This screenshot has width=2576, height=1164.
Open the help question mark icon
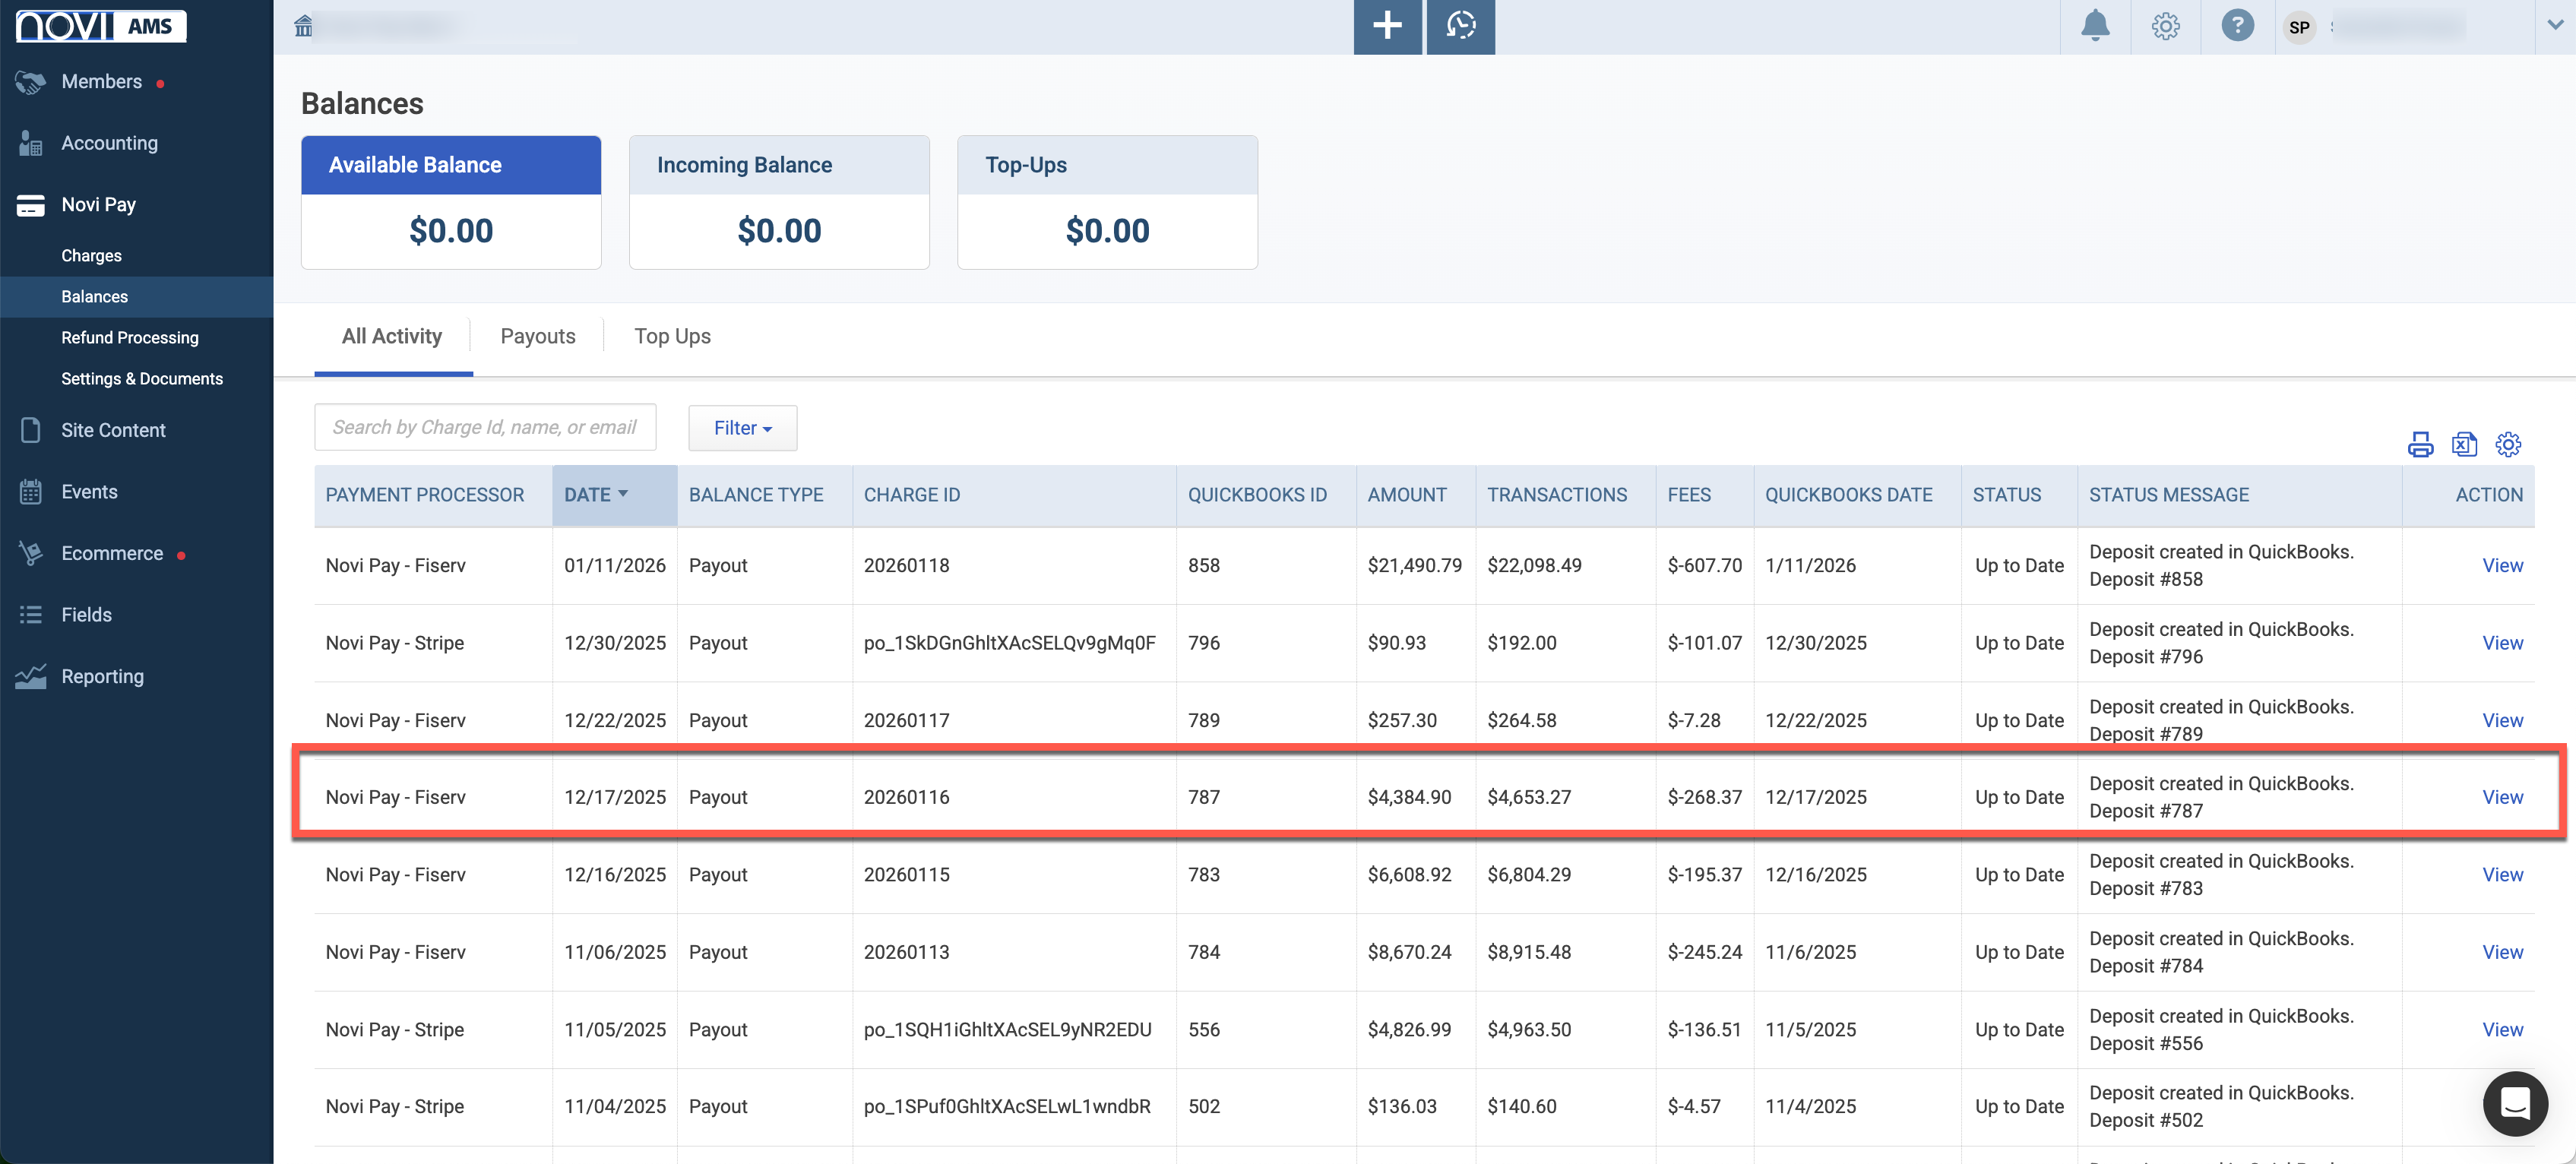point(2237,26)
